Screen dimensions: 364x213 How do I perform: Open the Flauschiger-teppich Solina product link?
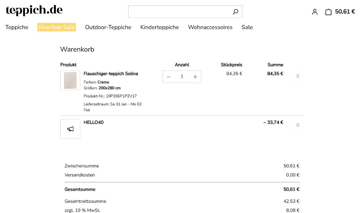[x=111, y=73]
